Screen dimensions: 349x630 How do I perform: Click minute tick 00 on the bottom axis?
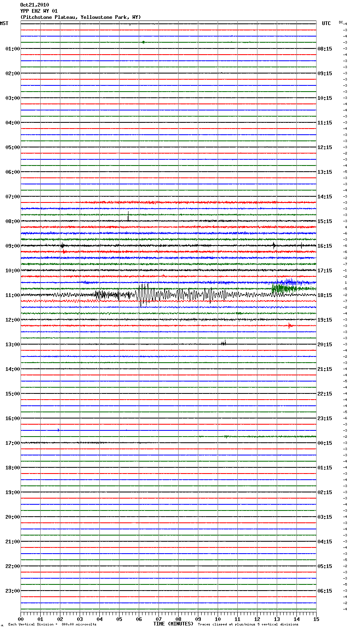[21, 619]
